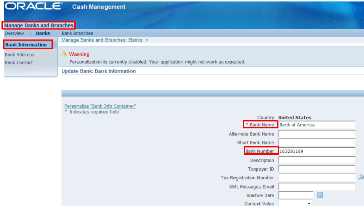Click the yellow Warning triangle icon
The height and width of the screenshot is (206, 364).
(x=64, y=54)
